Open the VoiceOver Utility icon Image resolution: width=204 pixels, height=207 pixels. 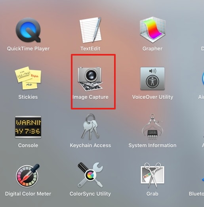click(x=153, y=79)
